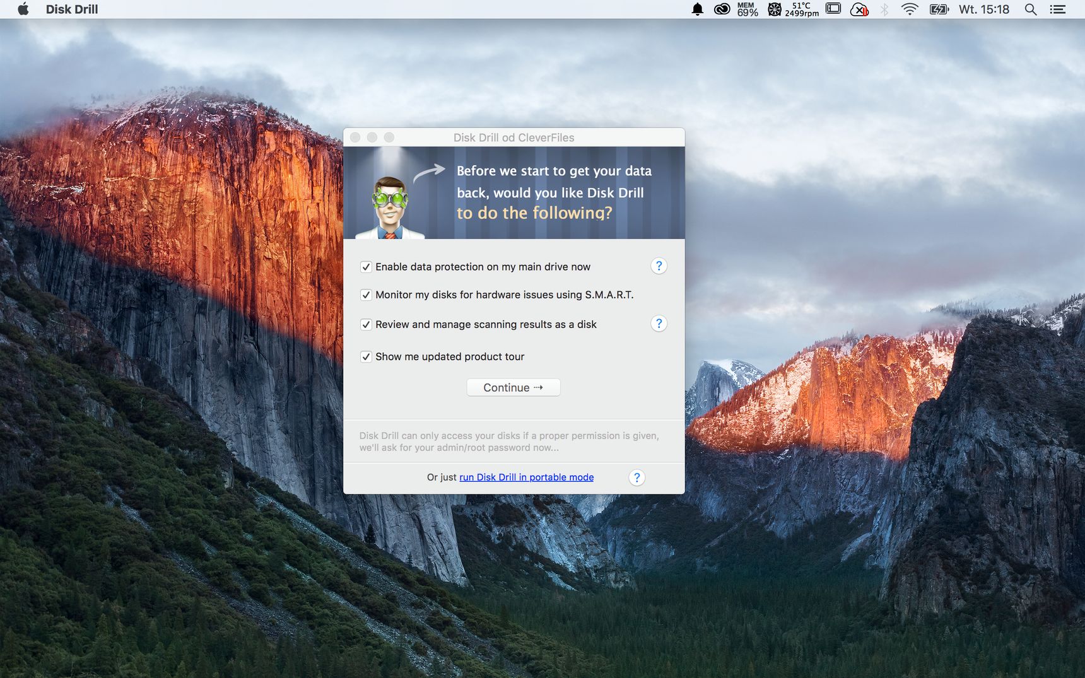Screen dimensions: 1085x678
Task: Uncheck Enable data protection on main drive
Action: [x=366, y=267]
